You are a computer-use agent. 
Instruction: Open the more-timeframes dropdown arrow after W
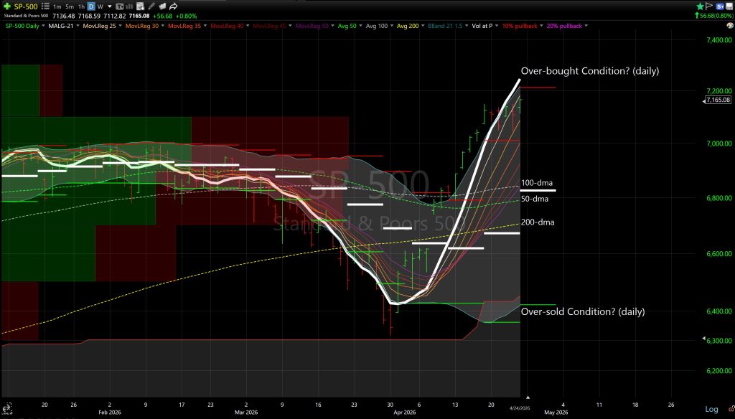[110, 6]
